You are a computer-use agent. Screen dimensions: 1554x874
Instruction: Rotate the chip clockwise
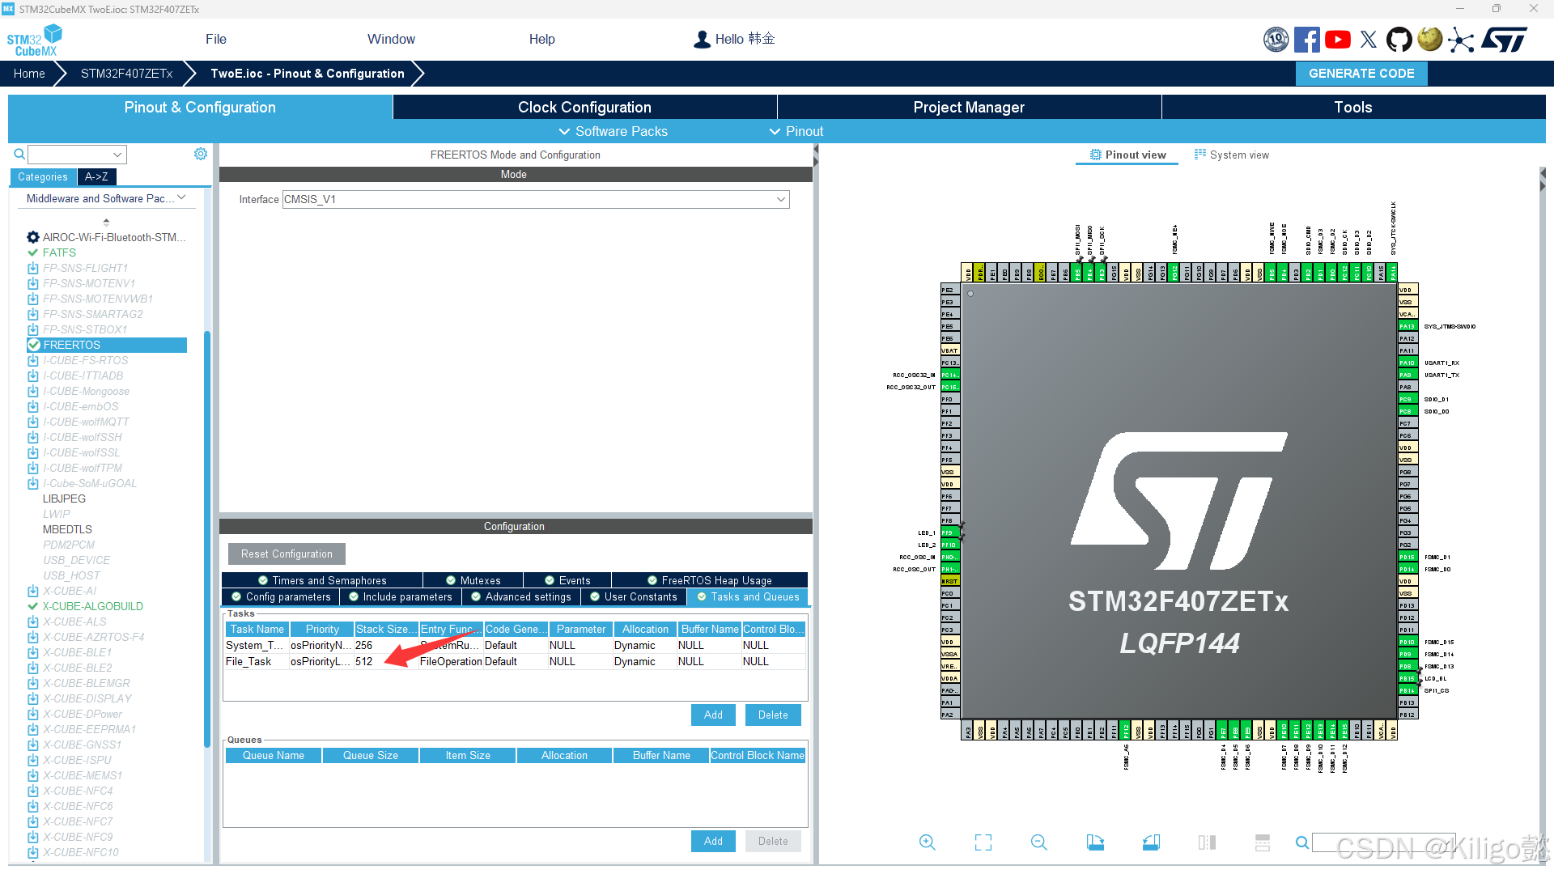(x=1095, y=842)
